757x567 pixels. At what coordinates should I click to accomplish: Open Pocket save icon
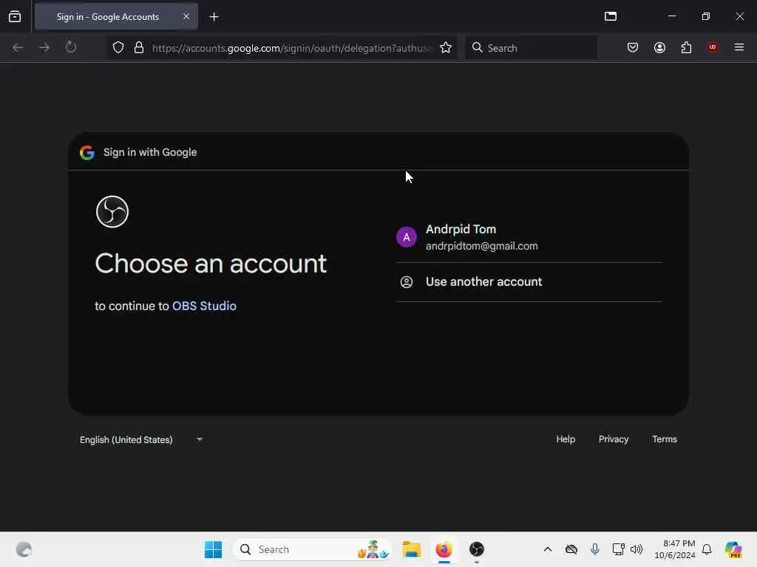click(633, 48)
